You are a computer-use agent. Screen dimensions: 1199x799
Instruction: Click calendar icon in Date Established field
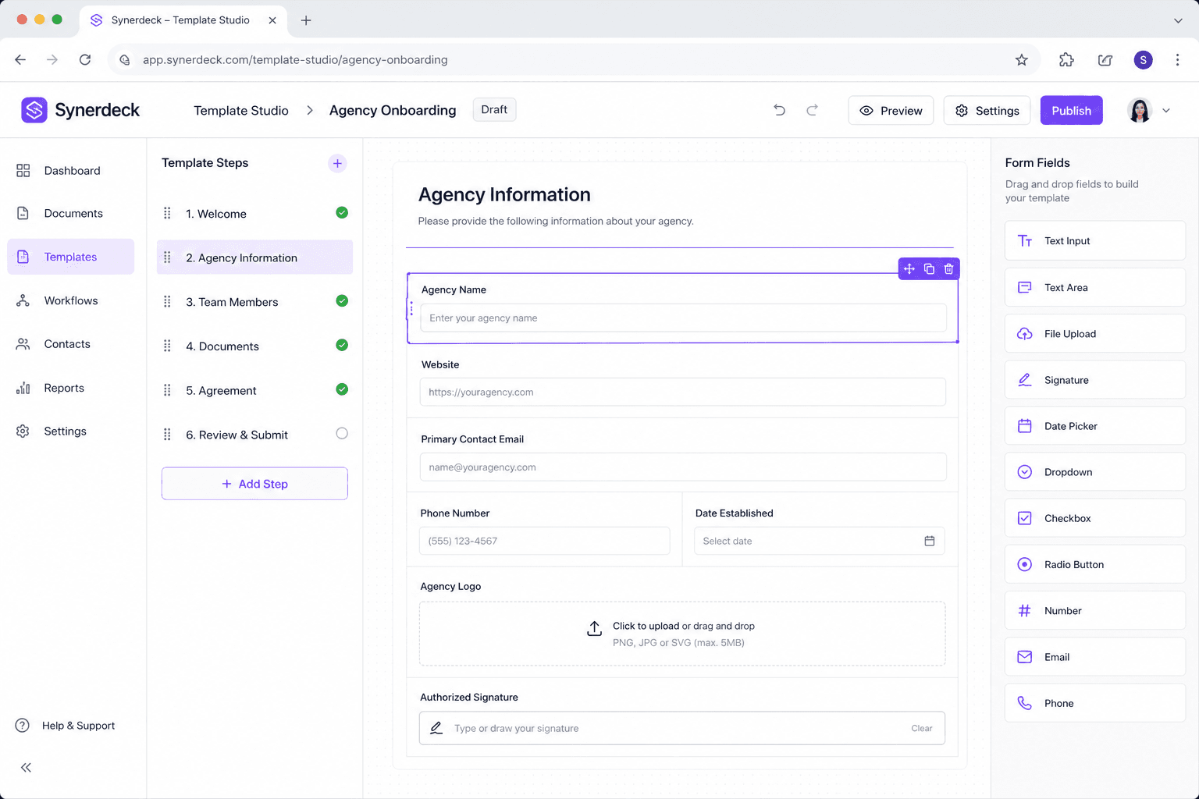tap(930, 541)
